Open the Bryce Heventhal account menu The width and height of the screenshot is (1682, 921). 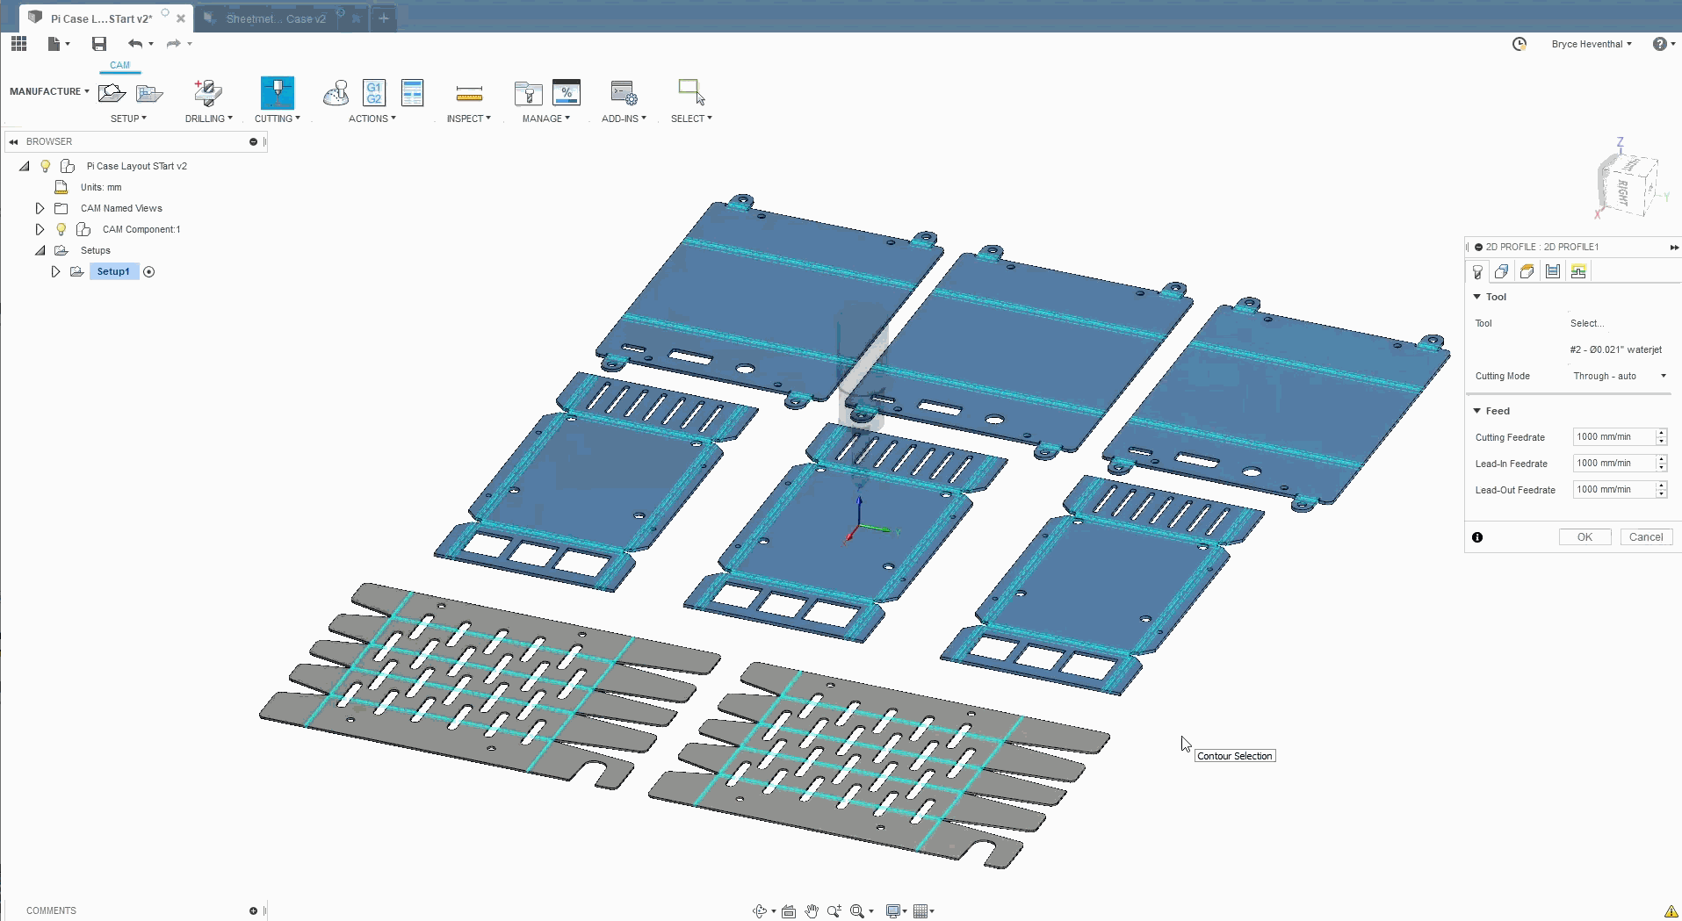1591,44
